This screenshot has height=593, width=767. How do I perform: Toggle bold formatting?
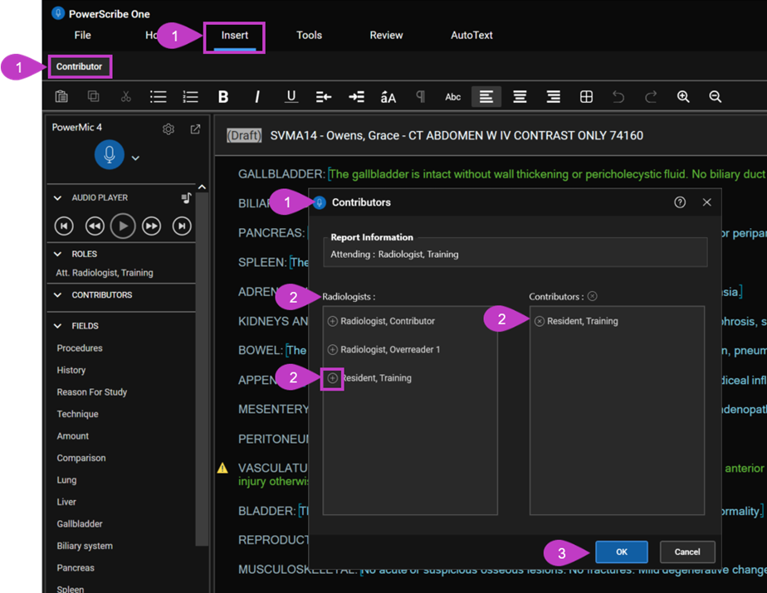(223, 97)
